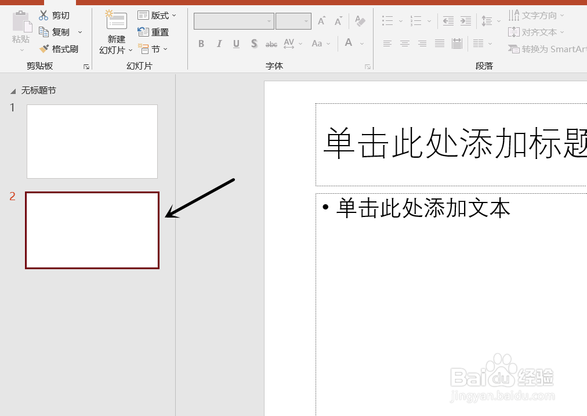Open the Change Case (Aa) menu

(321, 44)
